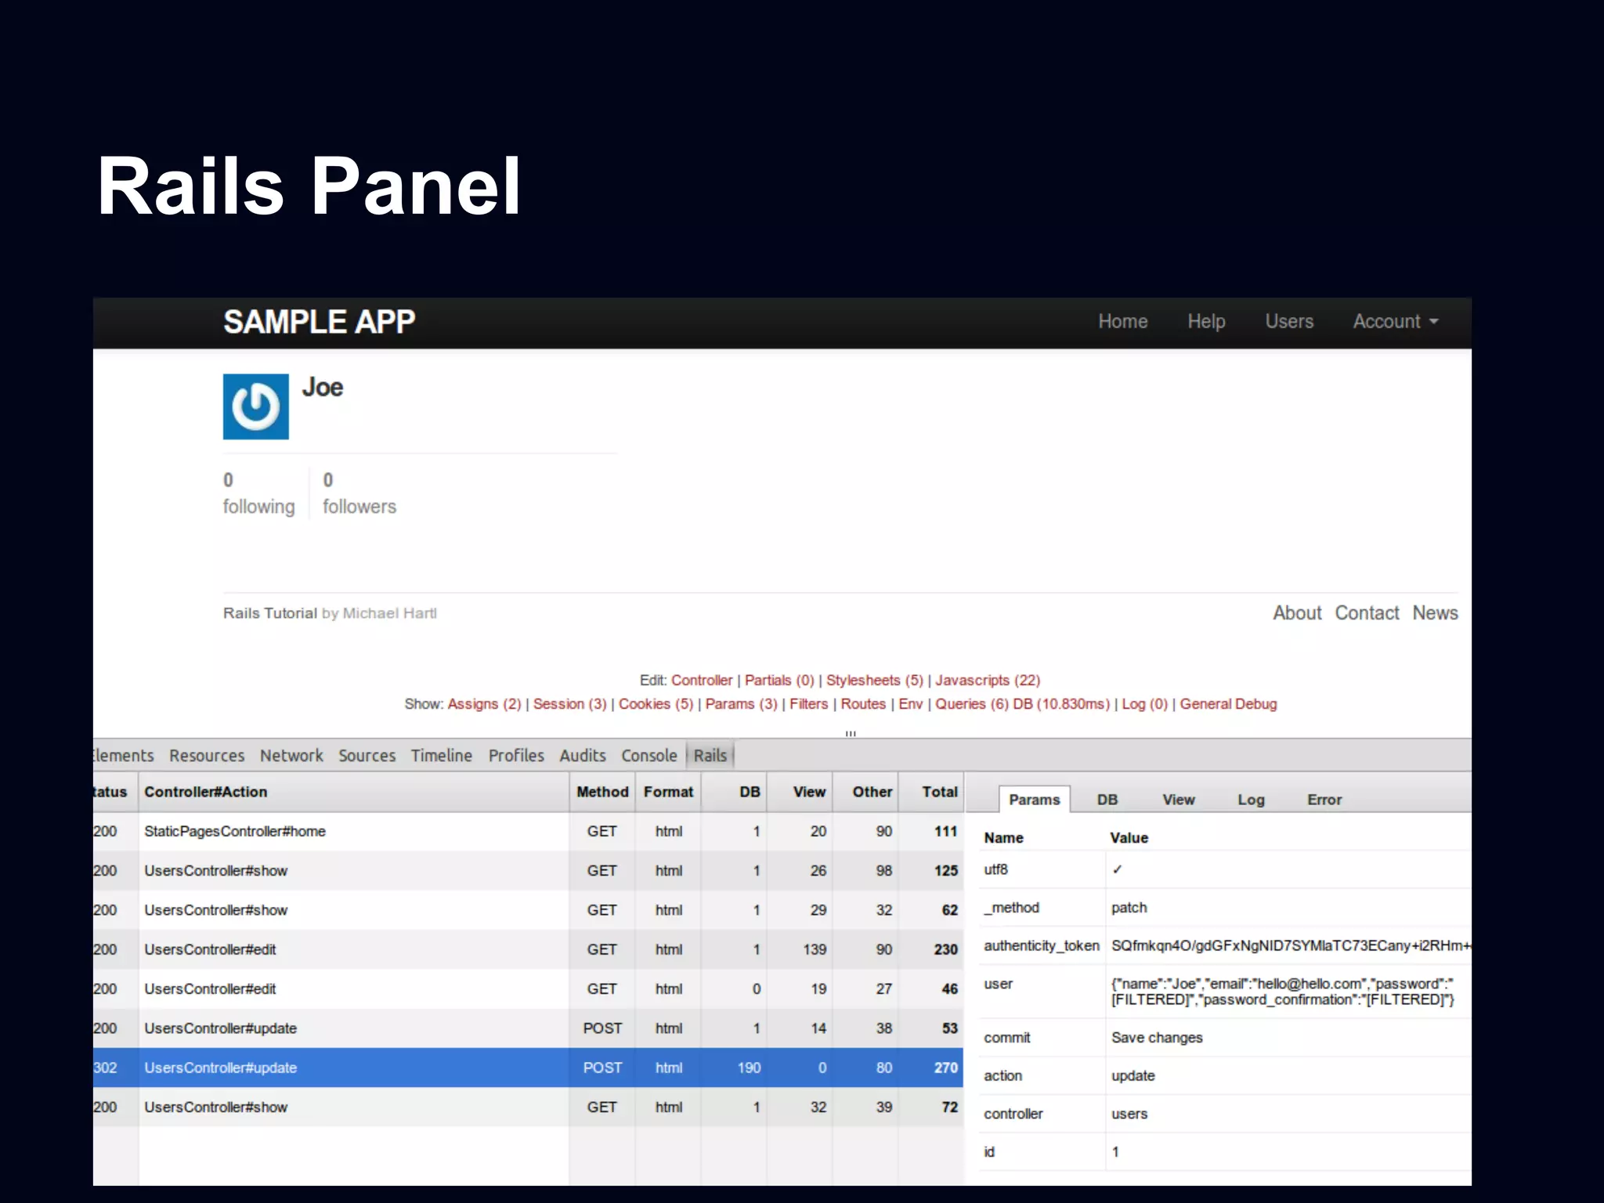1604x1203 pixels.
Task: Select the Params detail tab
Action: click(1034, 800)
